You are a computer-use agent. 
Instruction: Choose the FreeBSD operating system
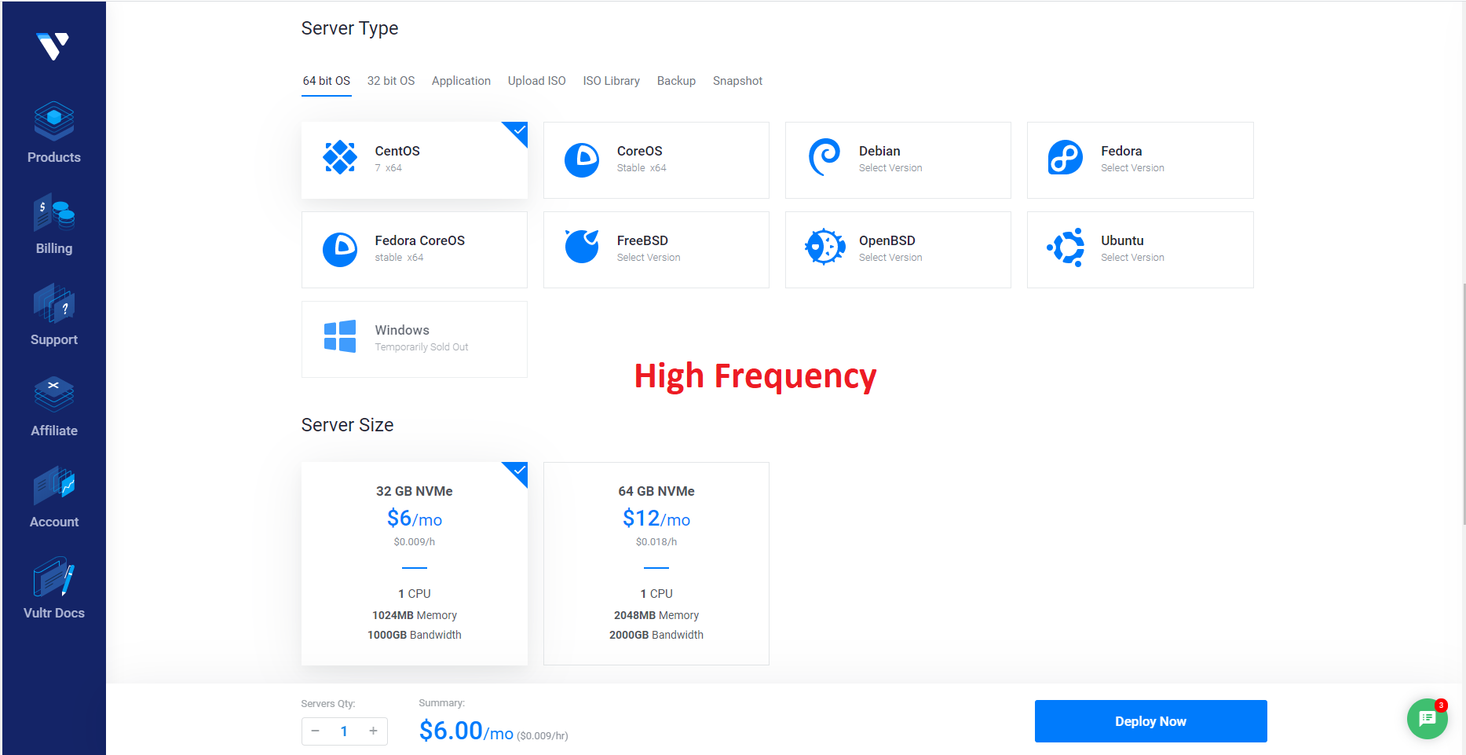click(656, 249)
